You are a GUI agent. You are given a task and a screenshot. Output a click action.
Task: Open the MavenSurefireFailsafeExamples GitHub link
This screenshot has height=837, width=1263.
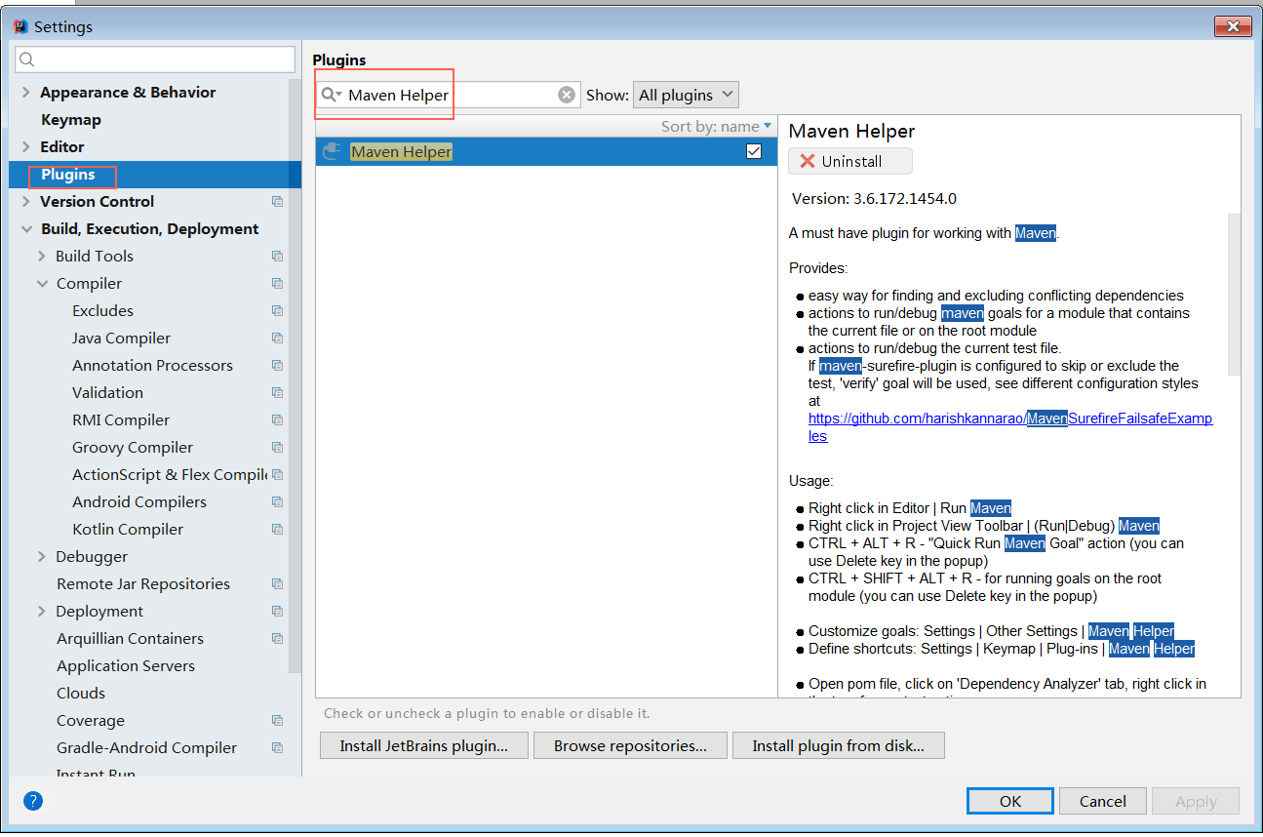coord(1010,426)
